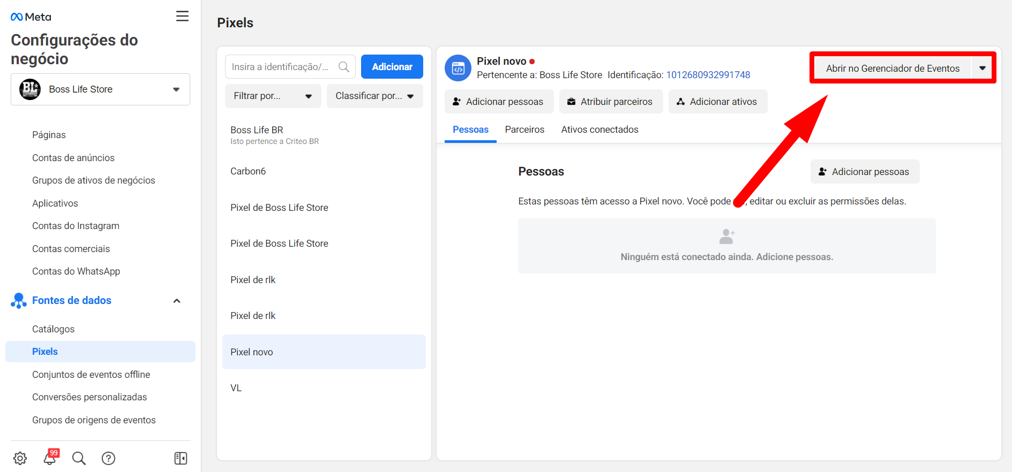
Task: Click Adicionar pessoas button in the header row
Action: click(499, 102)
